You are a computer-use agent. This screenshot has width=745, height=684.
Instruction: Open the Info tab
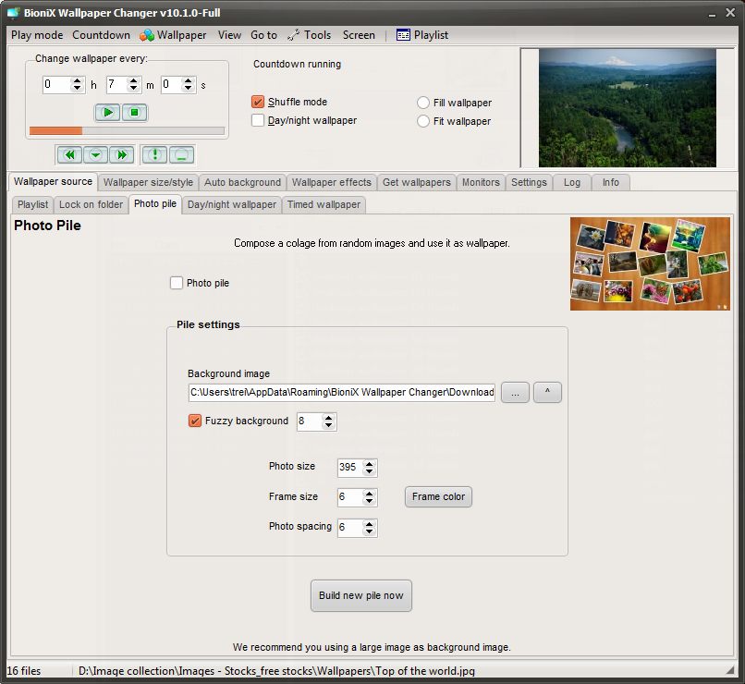pyautogui.click(x=611, y=182)
